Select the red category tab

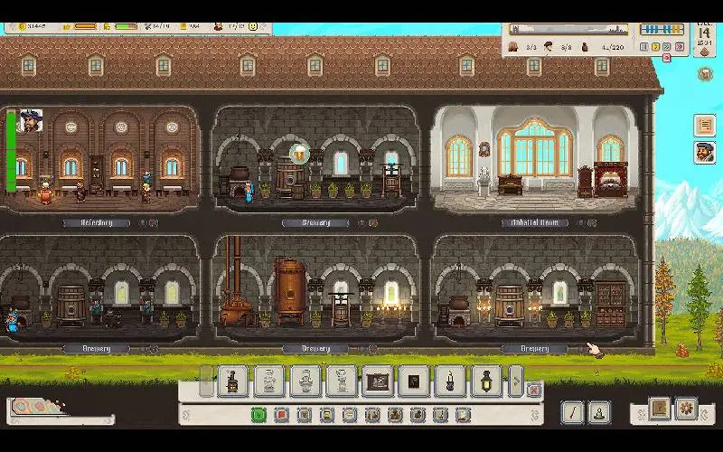(281, 415)
